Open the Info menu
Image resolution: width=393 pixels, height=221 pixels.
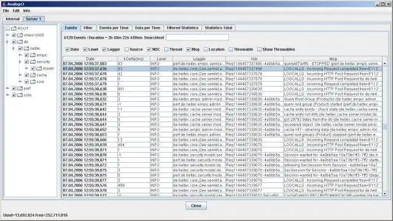[26, 11]
